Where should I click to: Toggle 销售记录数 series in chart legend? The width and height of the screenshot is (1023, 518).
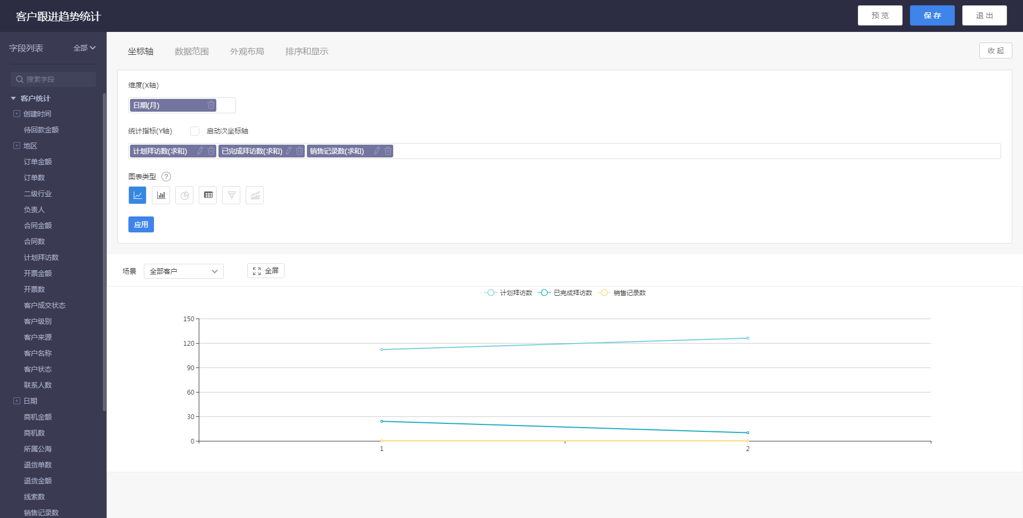click(x=622, y=293)
